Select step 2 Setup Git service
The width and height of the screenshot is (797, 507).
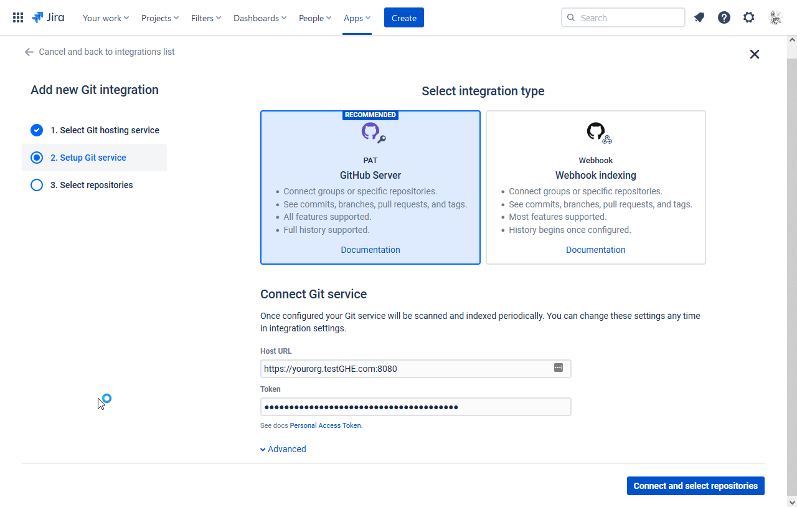coord(94,158)
